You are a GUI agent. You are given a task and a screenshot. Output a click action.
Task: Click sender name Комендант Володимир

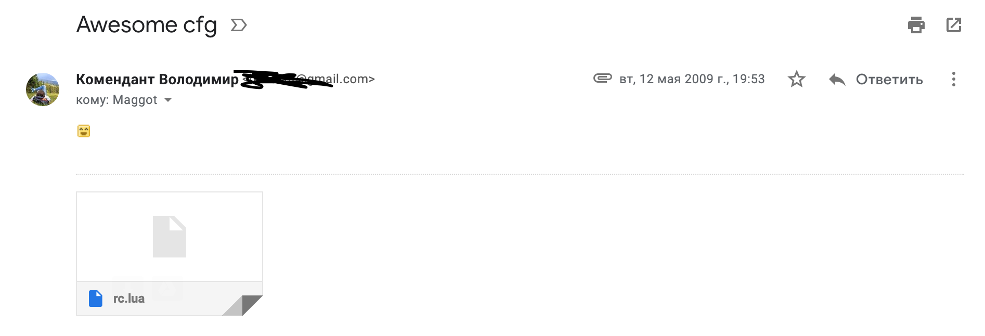click(157, 79)
